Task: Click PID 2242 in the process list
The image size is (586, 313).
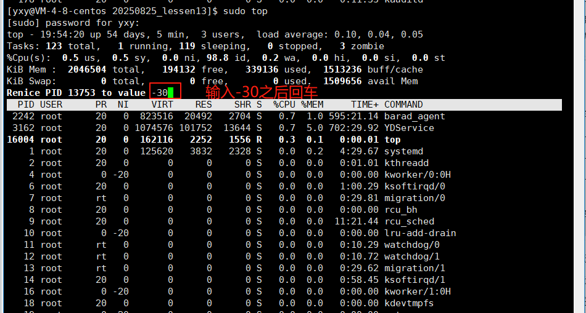Action: coord(23,116)
